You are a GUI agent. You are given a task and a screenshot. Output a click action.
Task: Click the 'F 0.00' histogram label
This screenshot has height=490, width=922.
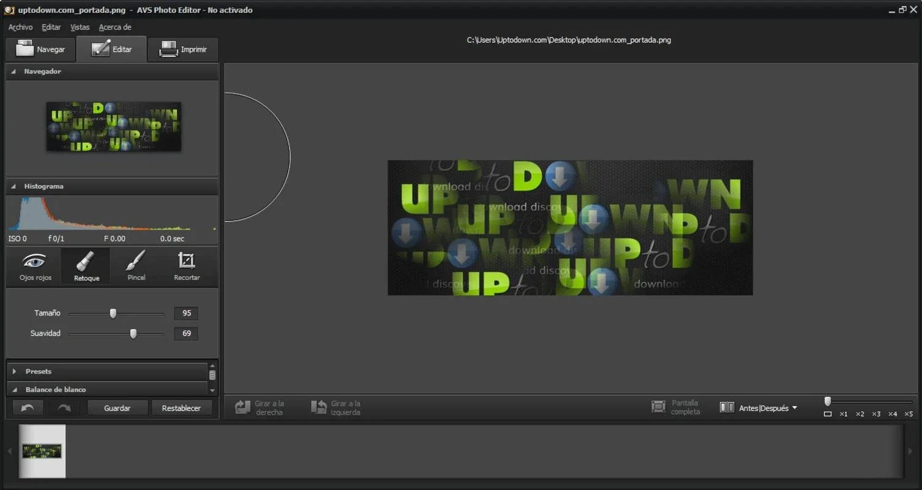(x=114, y=239)
